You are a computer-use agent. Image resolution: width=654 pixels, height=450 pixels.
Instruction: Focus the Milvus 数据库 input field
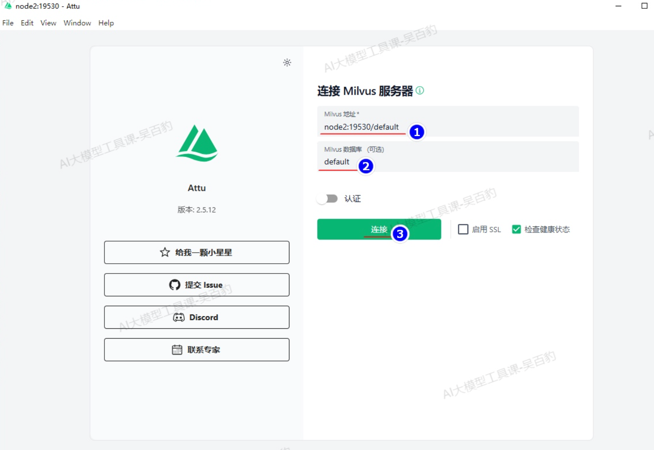click(x=448, y=157)
